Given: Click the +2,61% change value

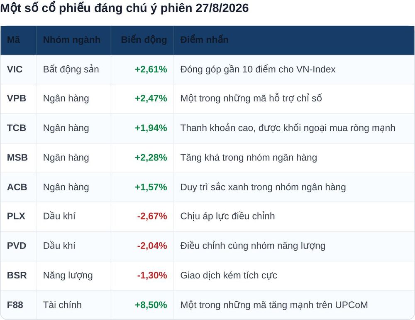Looking at the screenshot, I should [151, 69].
